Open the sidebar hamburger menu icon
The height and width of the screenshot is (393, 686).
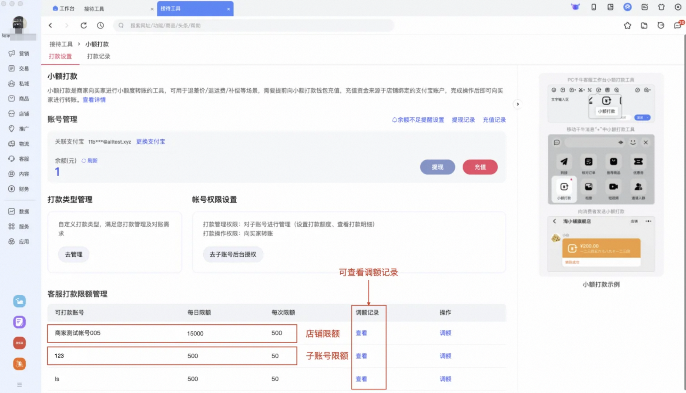tap(19, 385)
